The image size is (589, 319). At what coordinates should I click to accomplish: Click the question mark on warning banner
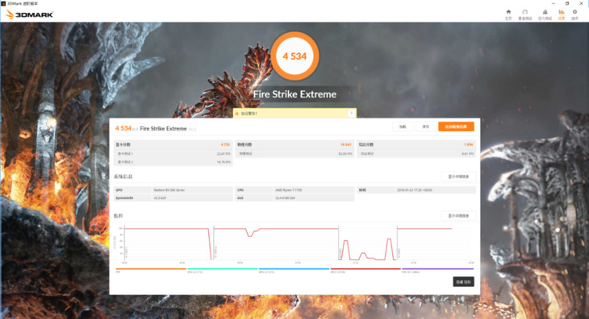pos(352,114)
